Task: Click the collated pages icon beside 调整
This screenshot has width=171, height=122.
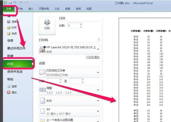Action: 42,90
